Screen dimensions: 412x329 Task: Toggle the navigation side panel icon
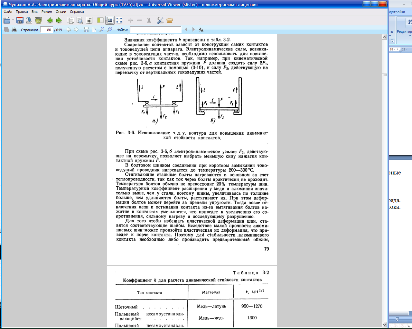[x=100, y=20]
